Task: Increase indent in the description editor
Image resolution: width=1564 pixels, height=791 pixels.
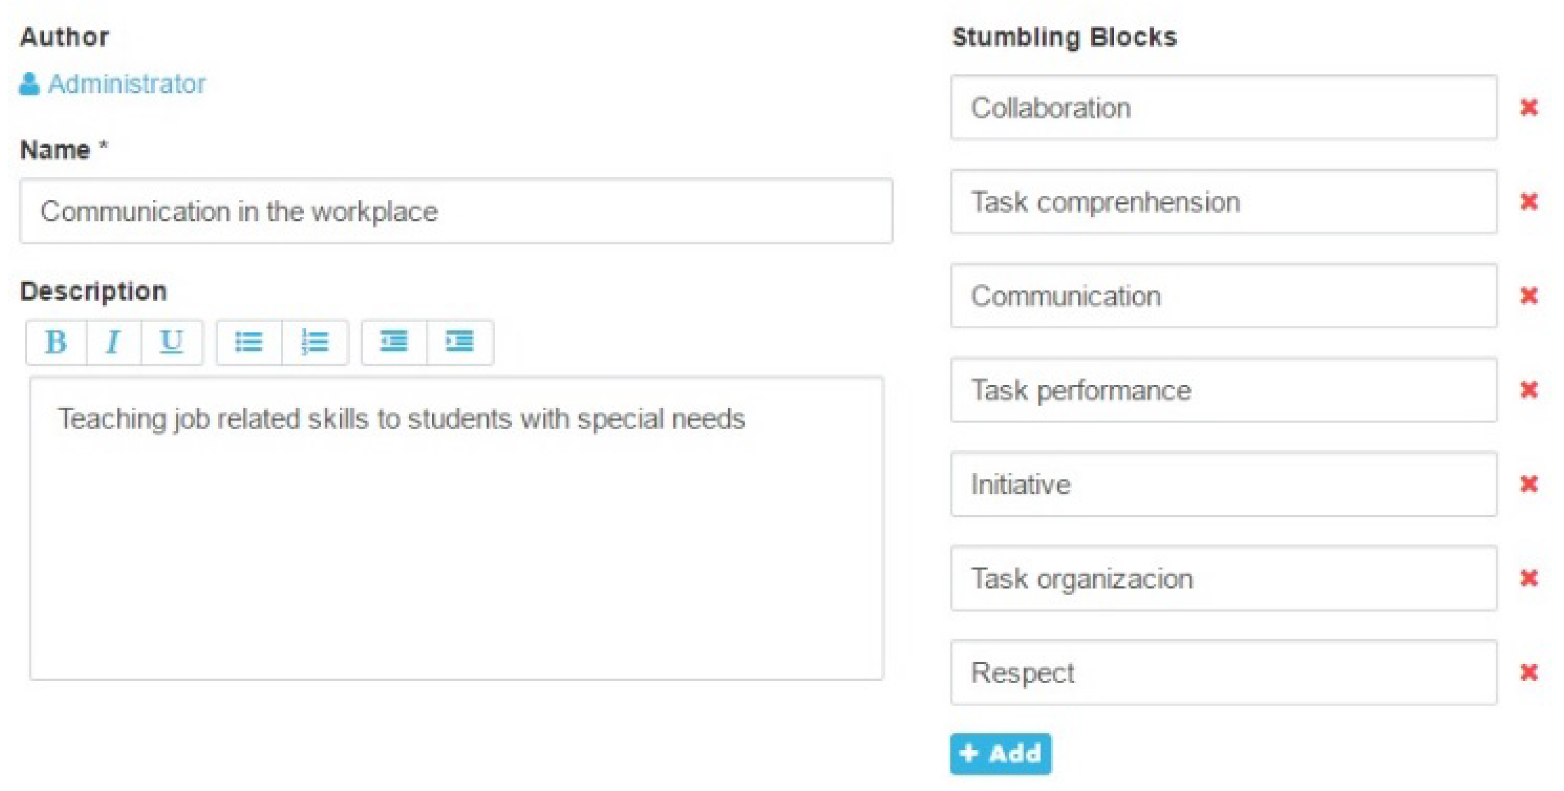Action: [460, 342]
